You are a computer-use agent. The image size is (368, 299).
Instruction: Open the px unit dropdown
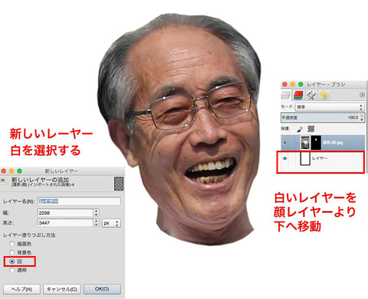111,223
